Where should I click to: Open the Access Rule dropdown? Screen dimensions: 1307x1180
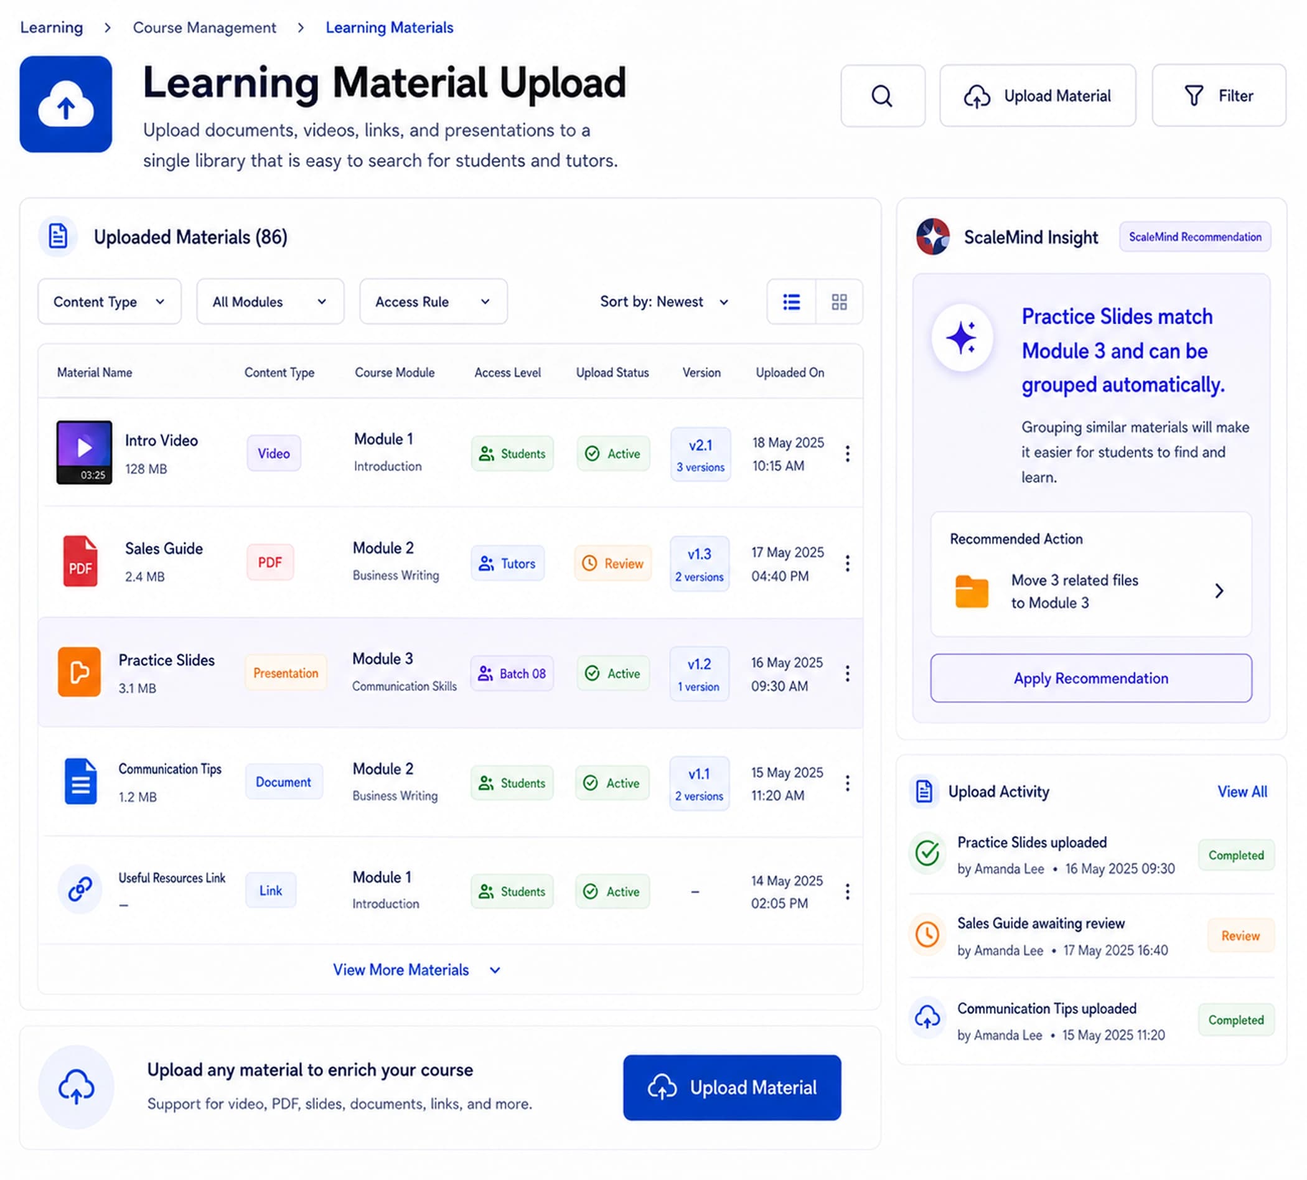433,301
